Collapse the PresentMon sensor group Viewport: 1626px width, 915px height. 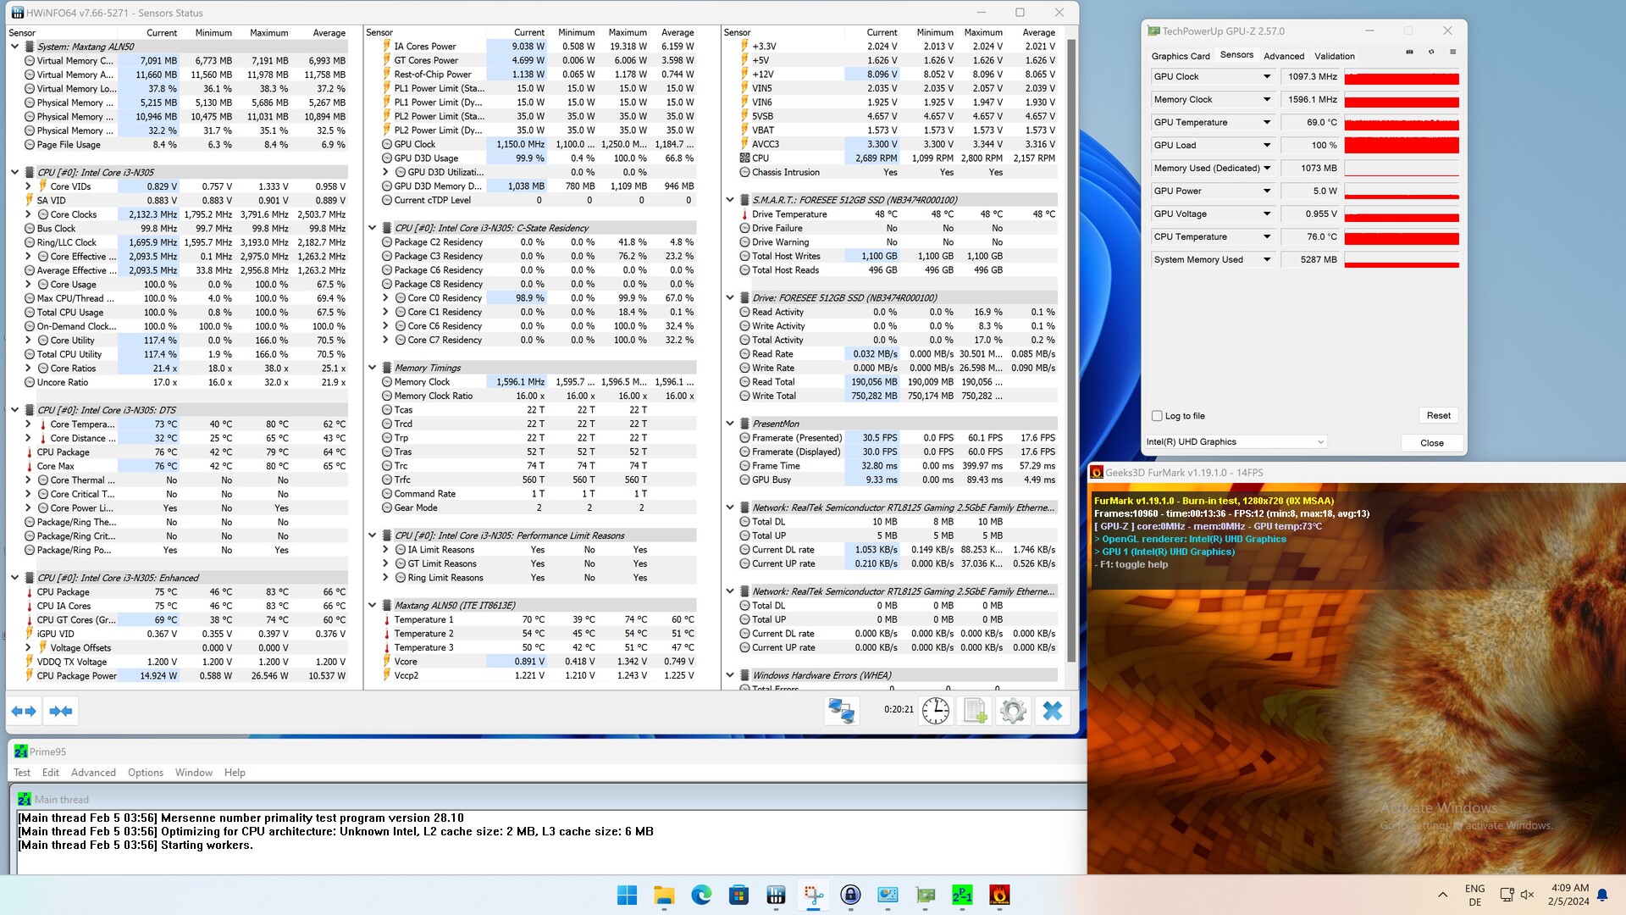pos(730,424)
